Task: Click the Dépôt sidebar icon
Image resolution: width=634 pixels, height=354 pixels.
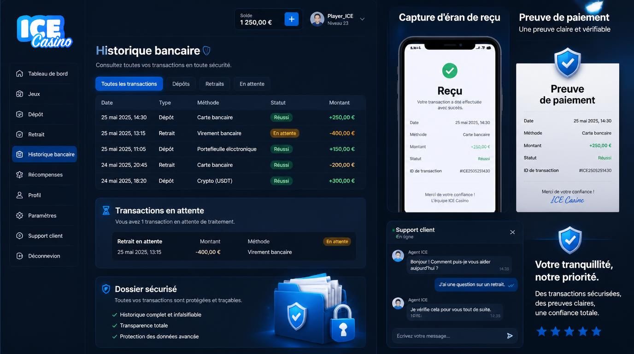Action: (19, 114)
